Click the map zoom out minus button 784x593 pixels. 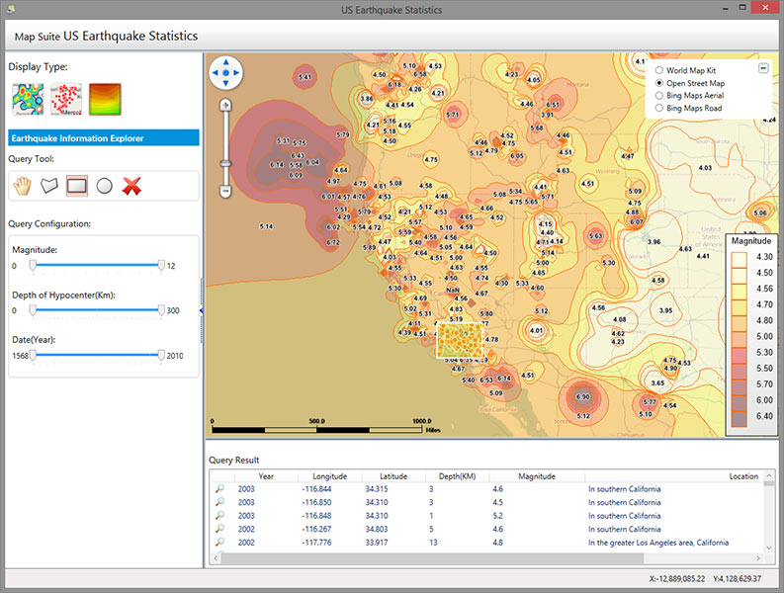[x=225, y=190]
